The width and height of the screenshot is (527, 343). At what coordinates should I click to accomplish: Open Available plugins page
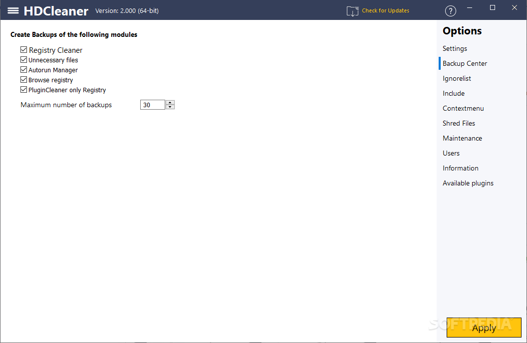click(468, 183)
